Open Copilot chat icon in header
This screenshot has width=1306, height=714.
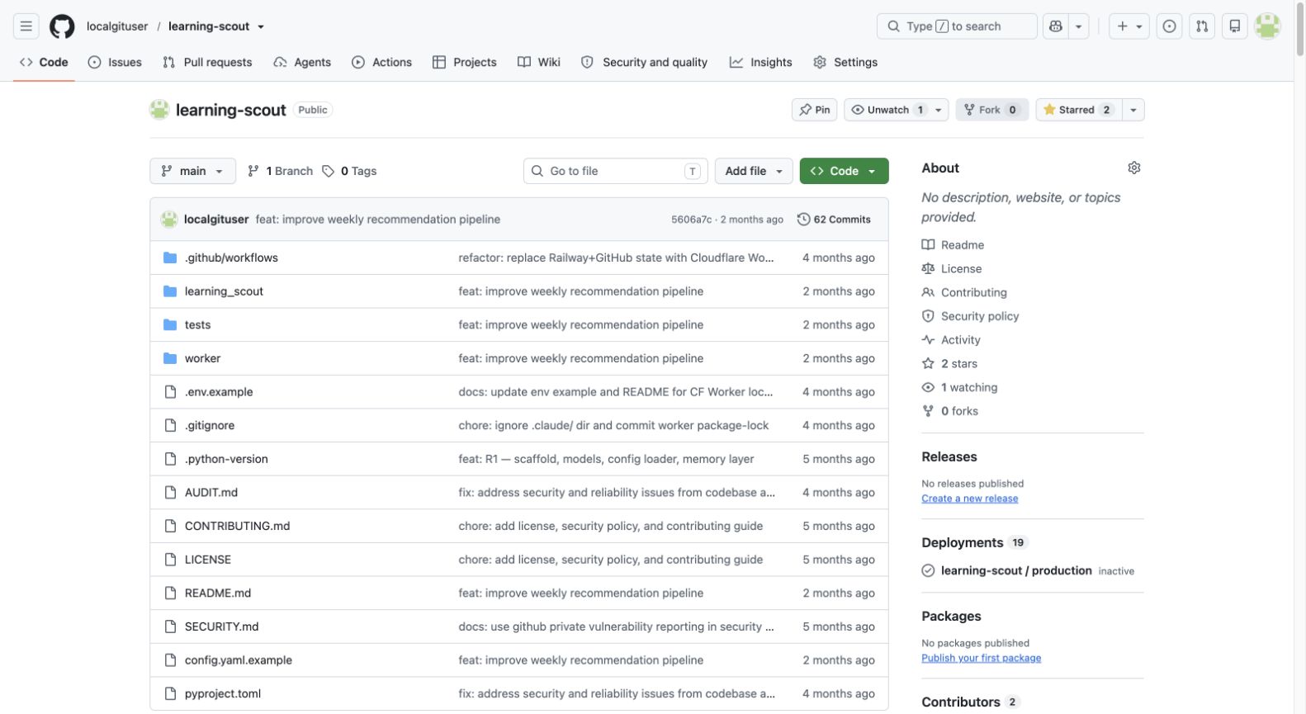click(x=1055, y=26)
